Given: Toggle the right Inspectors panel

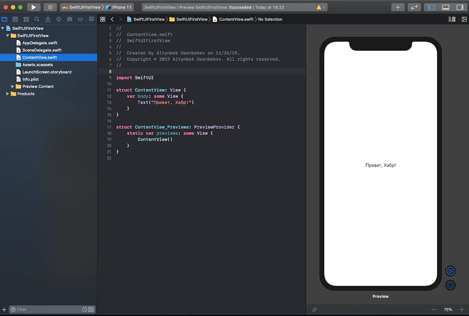Looking at the screenshot, I should (x=459, y=7).
